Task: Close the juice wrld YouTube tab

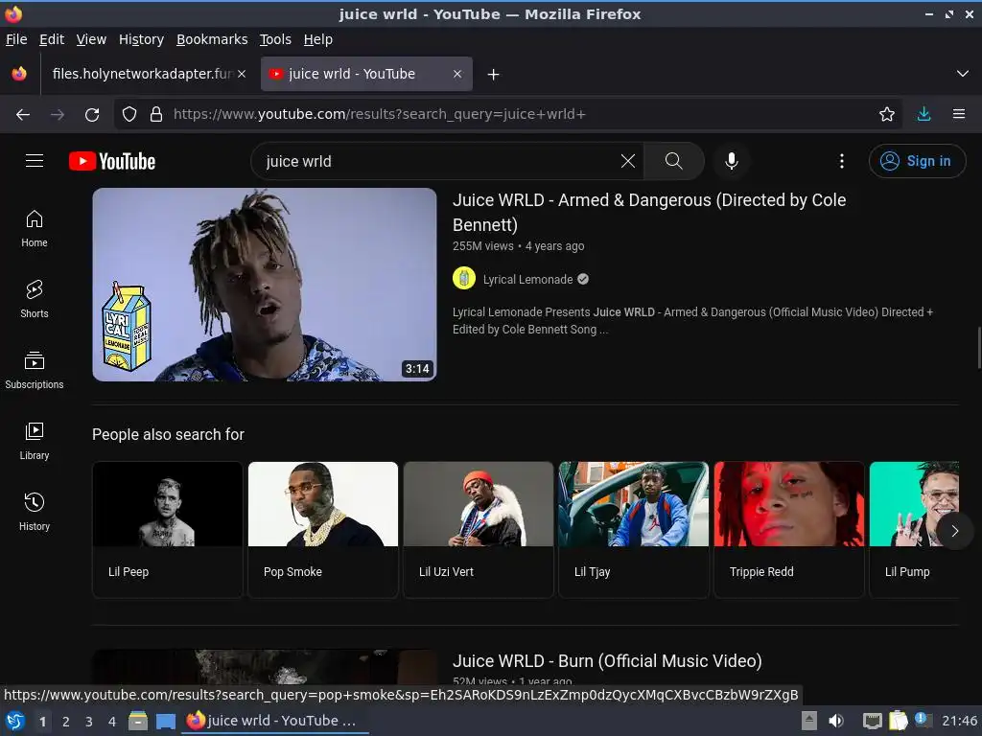Action: coord(457,74)
